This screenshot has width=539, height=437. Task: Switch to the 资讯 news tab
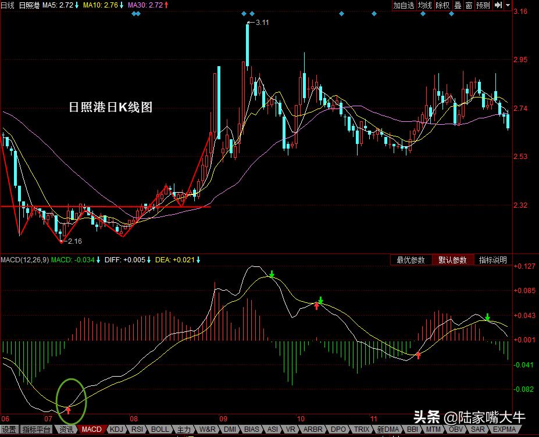66,429
